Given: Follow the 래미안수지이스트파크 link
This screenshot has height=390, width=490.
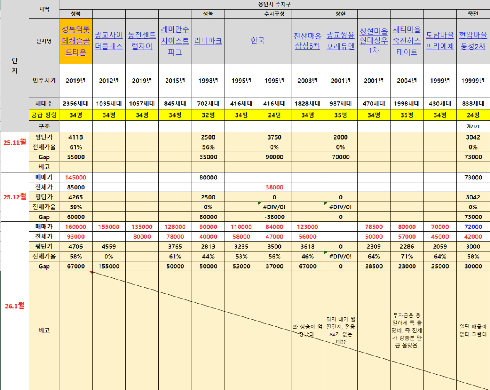Looking at the screenshot, I should pyautogui.click(x=175, y=41).
